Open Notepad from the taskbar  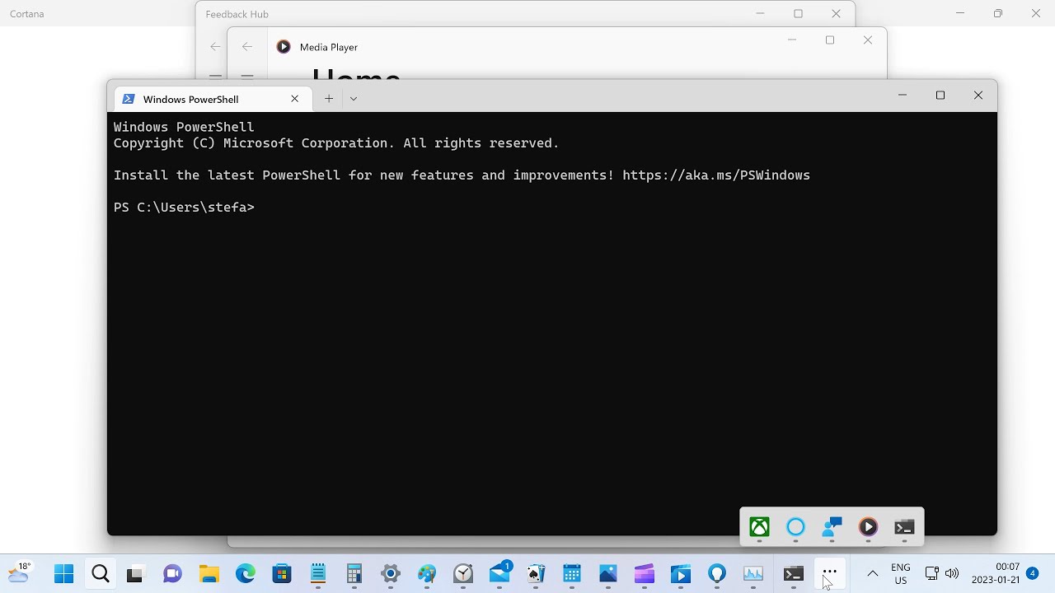pos(318,574)
